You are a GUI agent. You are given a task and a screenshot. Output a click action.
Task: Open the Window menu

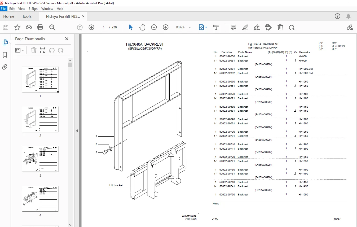(x=47, y=9)
